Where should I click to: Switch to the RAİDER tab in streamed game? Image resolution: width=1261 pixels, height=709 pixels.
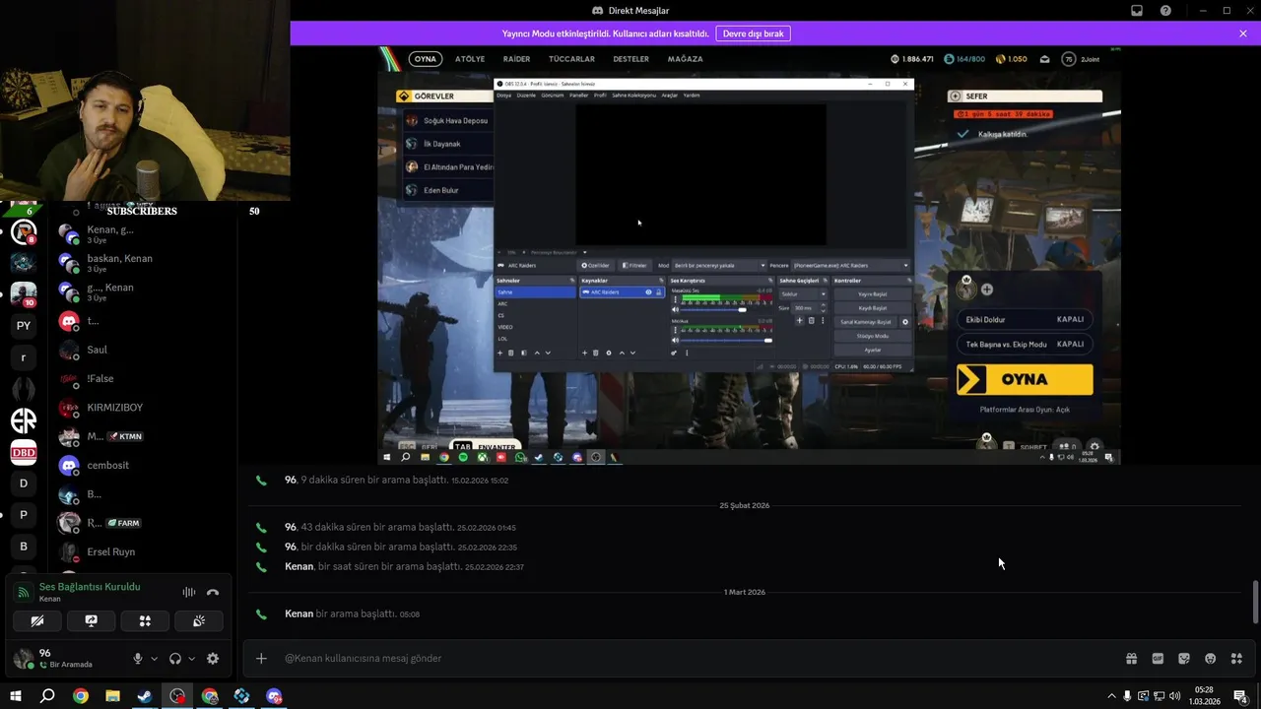coord(516,59)
